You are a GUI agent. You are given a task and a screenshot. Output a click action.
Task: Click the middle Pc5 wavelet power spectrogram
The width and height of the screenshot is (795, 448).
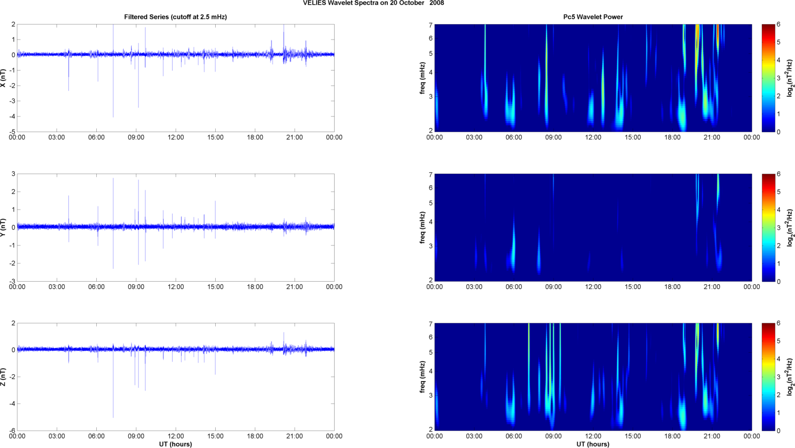593,227
